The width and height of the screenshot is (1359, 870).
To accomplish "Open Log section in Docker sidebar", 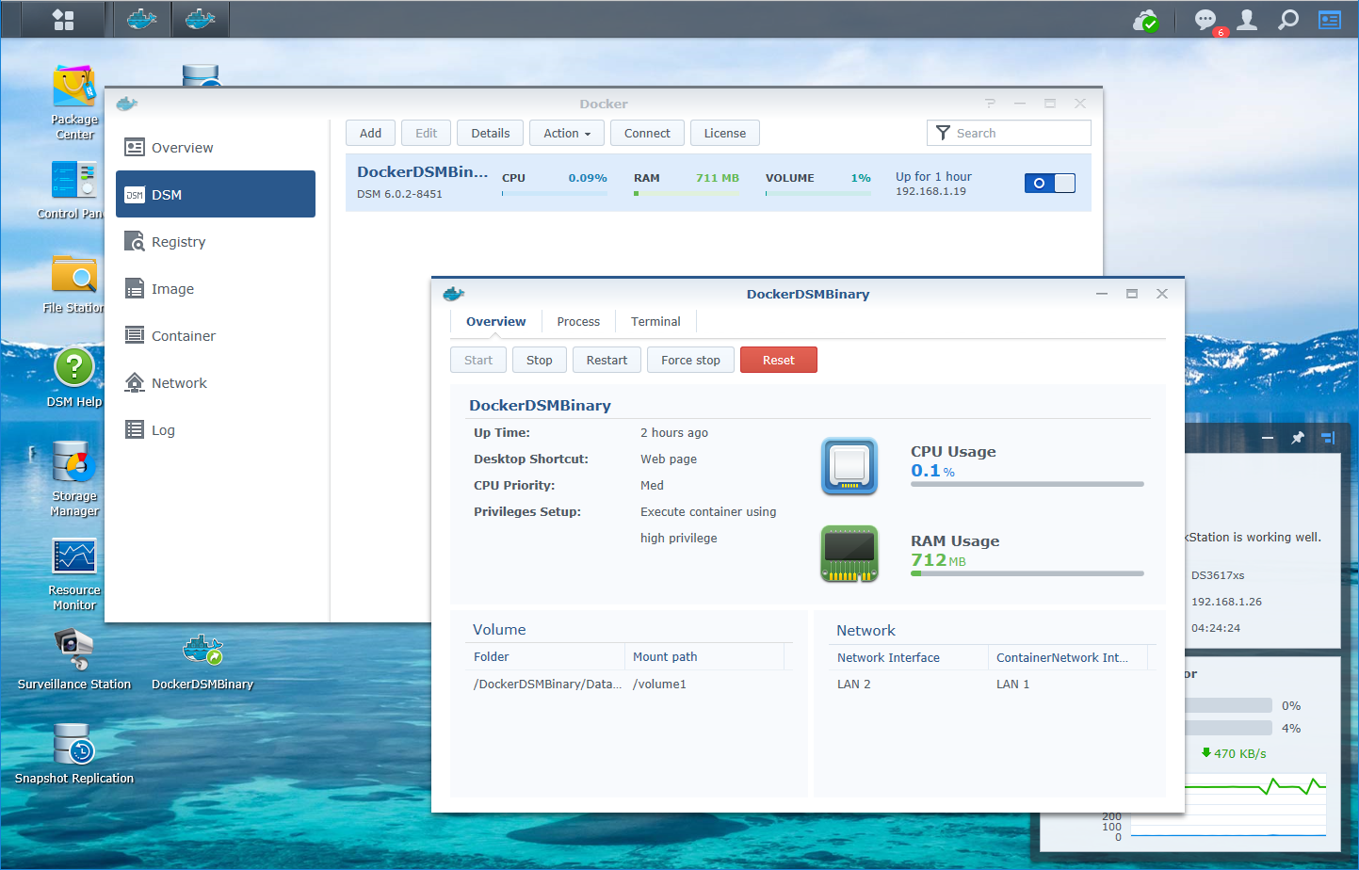I will click(x=216, y=429).
